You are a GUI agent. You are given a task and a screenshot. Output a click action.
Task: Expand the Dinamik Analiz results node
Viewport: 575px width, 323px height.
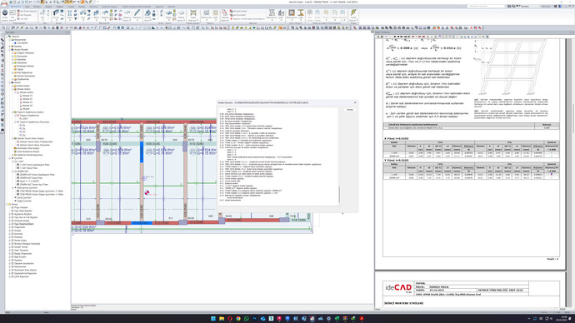coord(10,221)
